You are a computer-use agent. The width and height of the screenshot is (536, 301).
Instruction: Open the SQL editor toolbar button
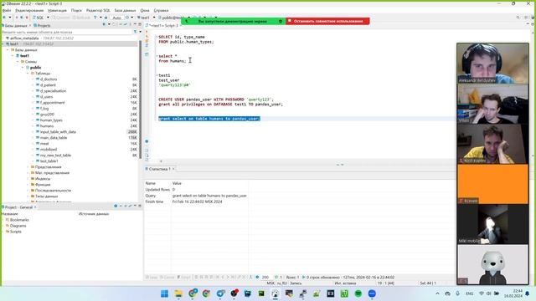[x=38, y=18]
